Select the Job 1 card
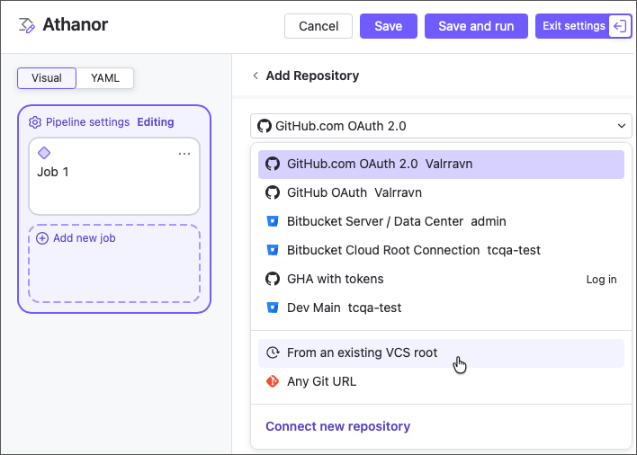This screenshot has width=637, height=455. [114, 176]
